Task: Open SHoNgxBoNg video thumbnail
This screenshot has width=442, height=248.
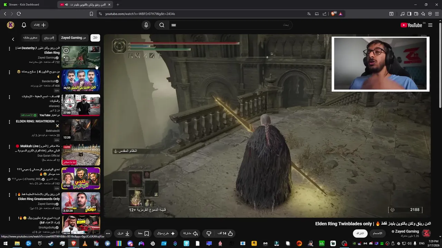Action: 81,225
